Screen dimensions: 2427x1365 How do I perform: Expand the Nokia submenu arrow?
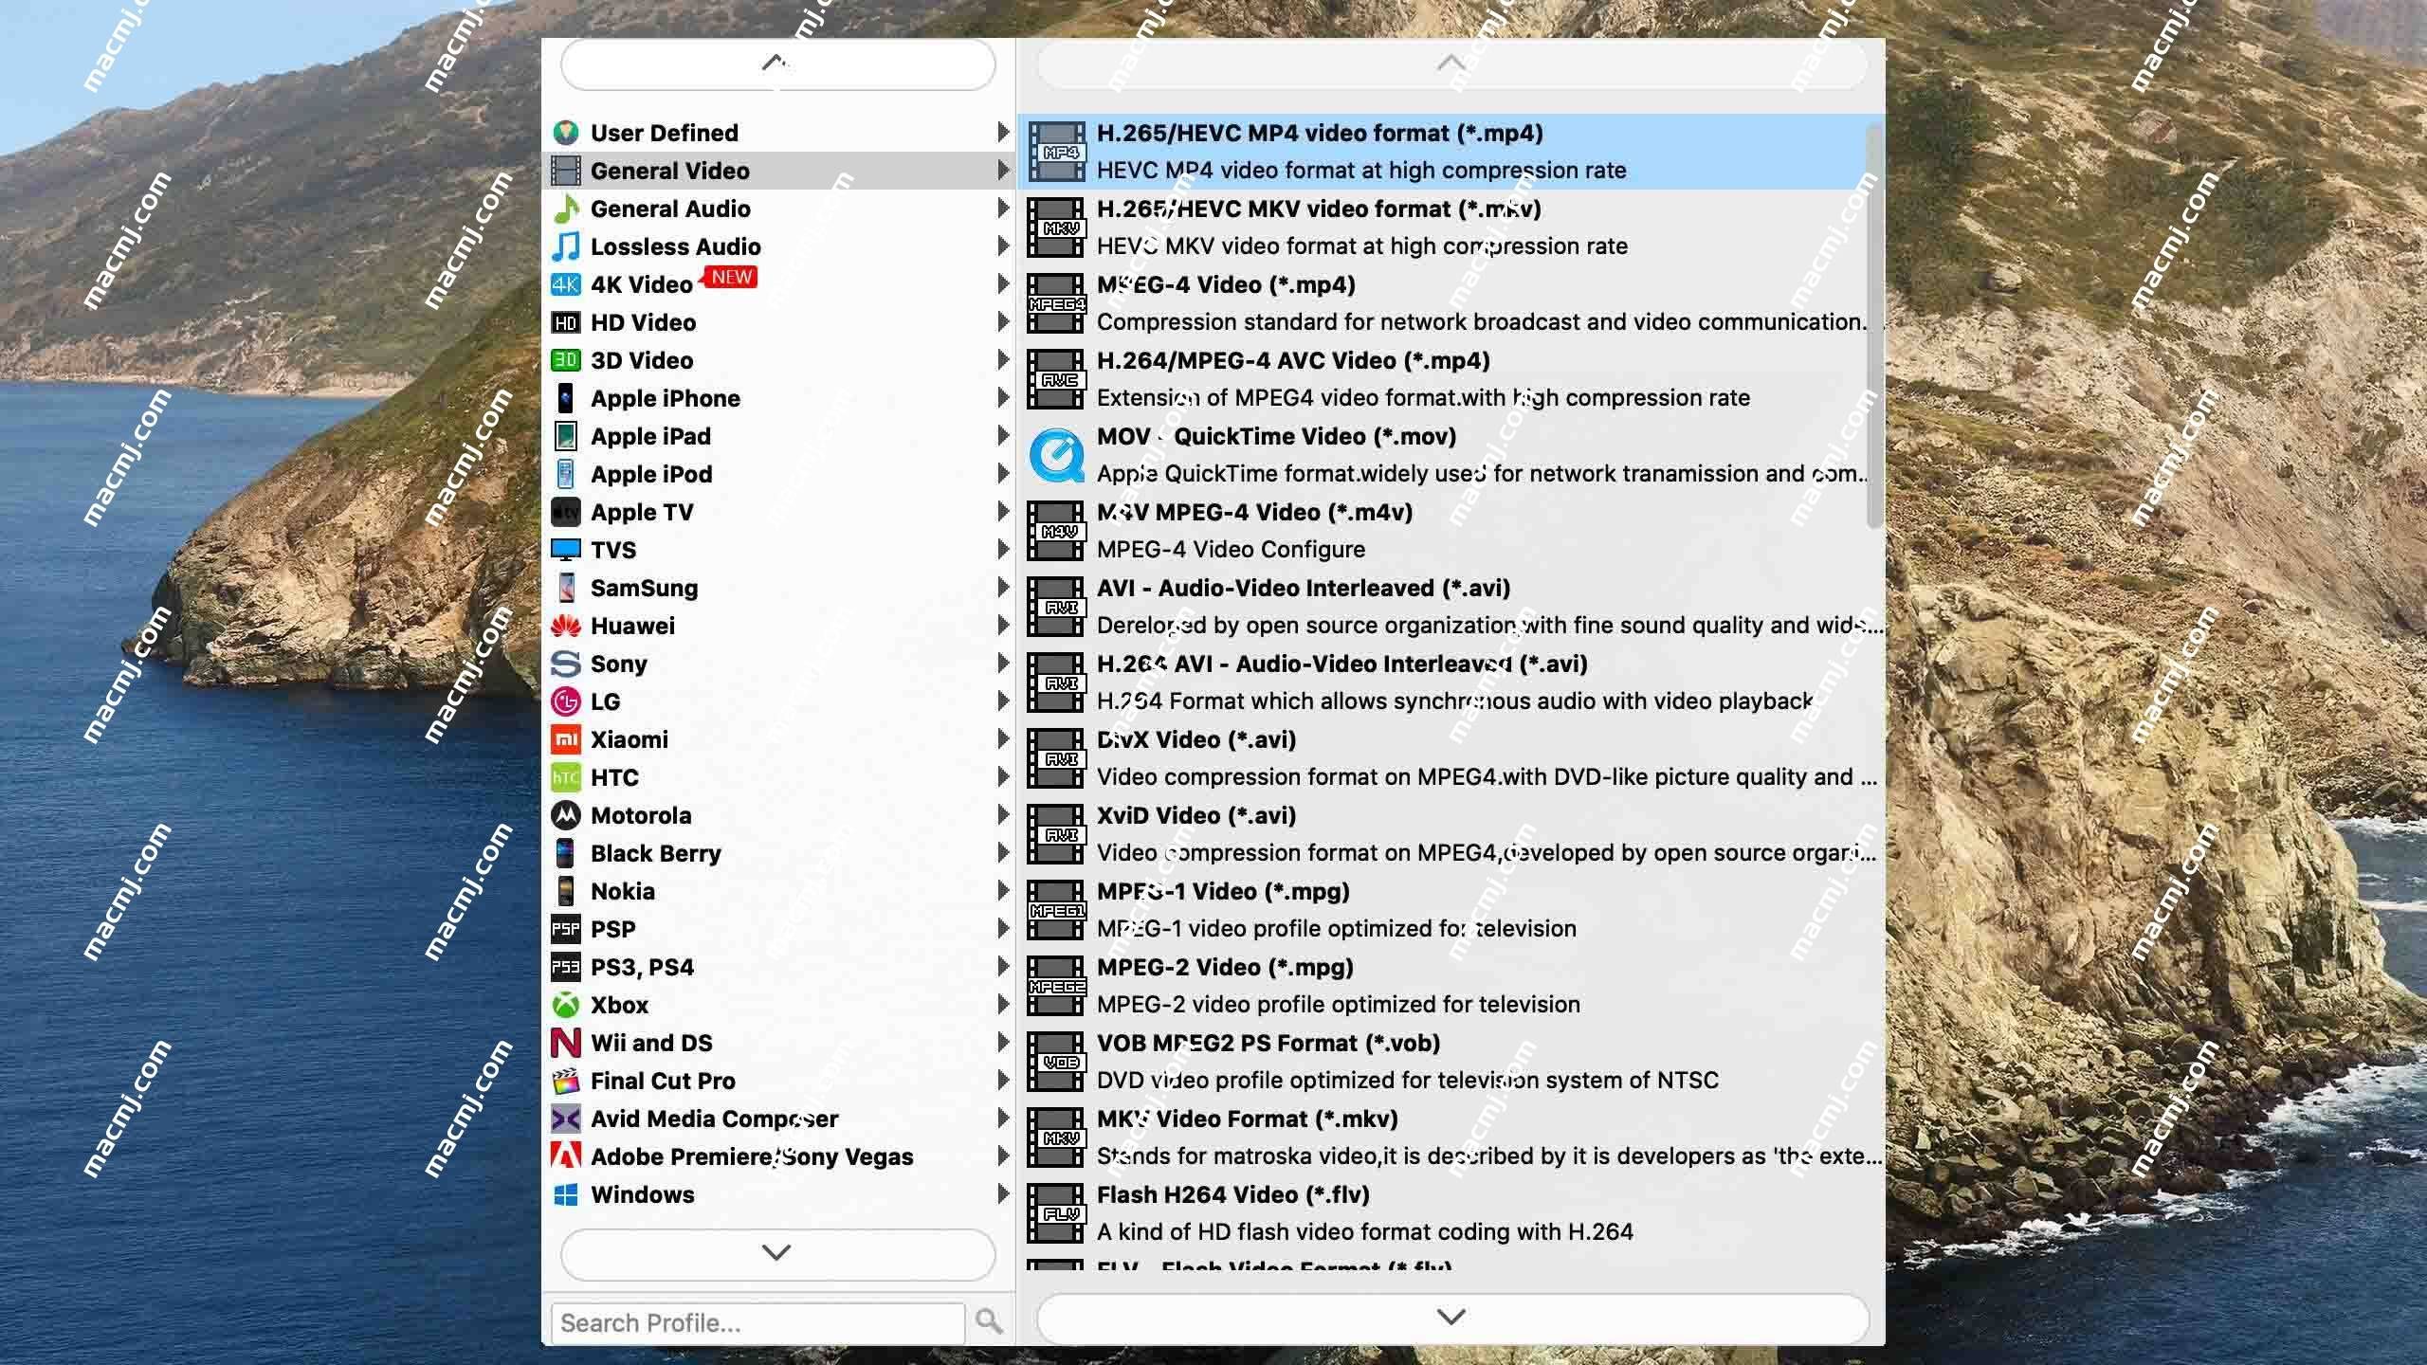[1003, 891]
